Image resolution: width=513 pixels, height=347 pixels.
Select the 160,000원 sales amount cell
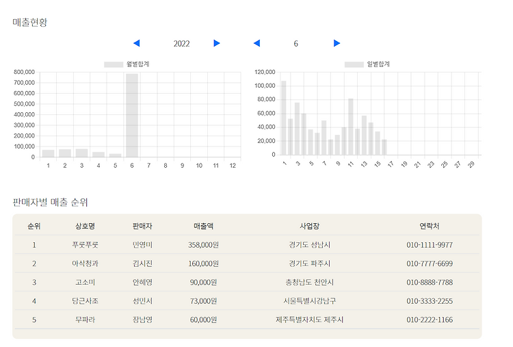(x=203, y=264)
